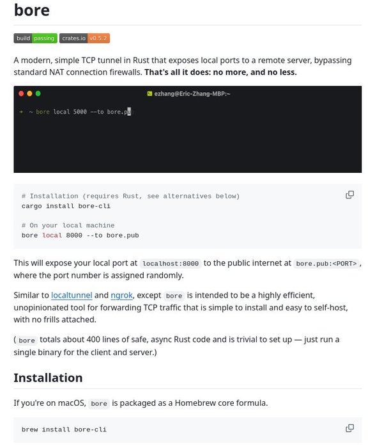Click the bold 'That's all it does' sentence
This screenshot has height=448, width=375.
click(x=221, y=72)
